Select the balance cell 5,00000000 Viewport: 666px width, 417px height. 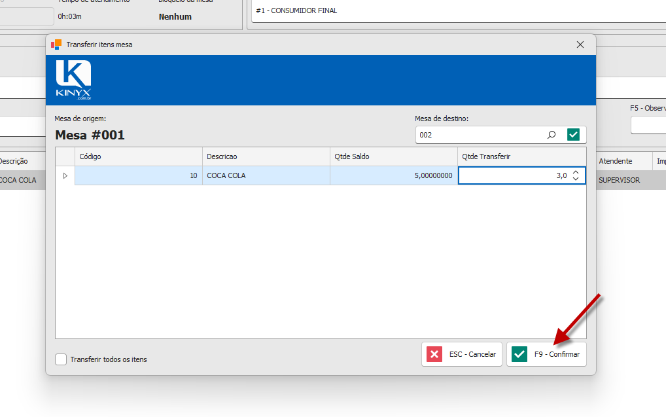pyautogui.click(x=394, y=175)
